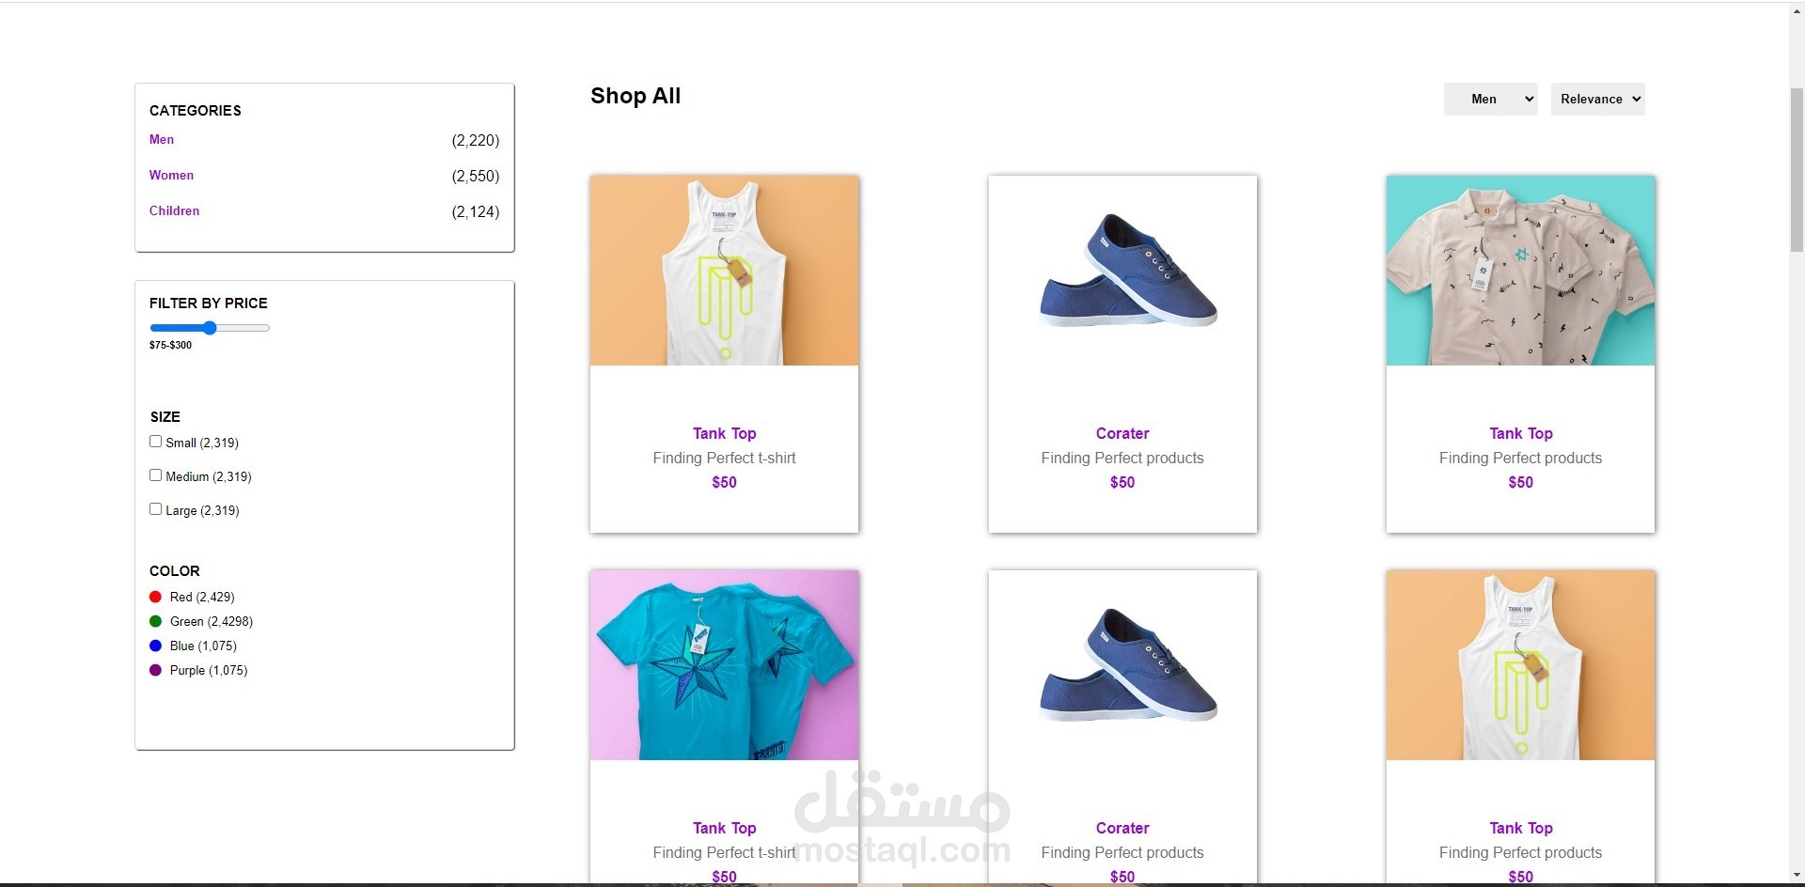1805x887 pixels.
Task: Open the beige patterned shirt product image
Action: (x=1520, y=271)
